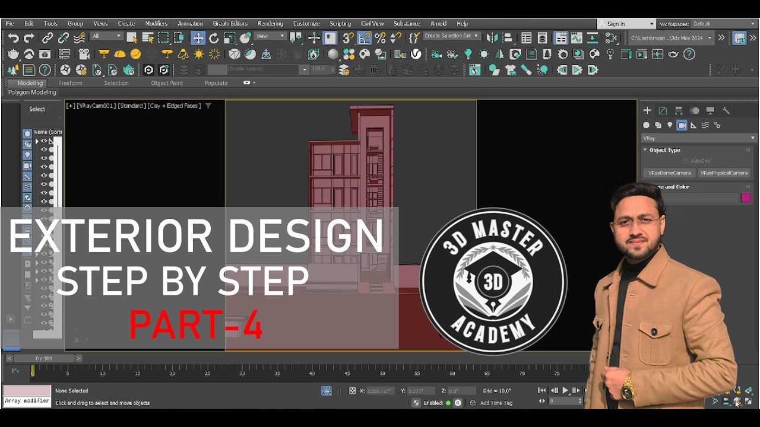Click the Mirror tool icon
Screen dimensions: 760x427
click(492, 38)
